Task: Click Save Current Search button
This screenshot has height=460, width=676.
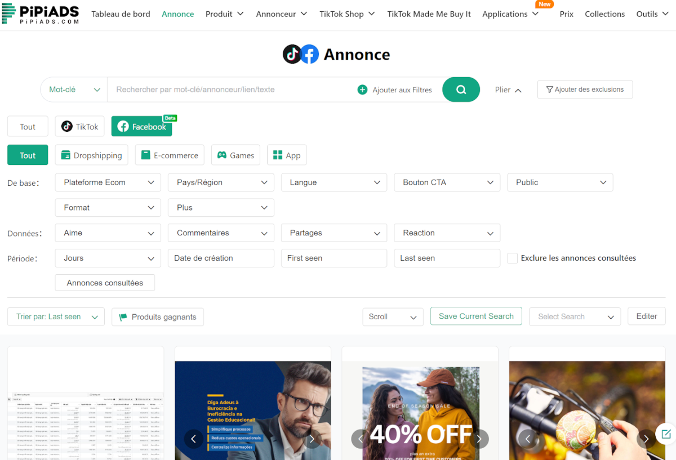Action: point(476,316)
